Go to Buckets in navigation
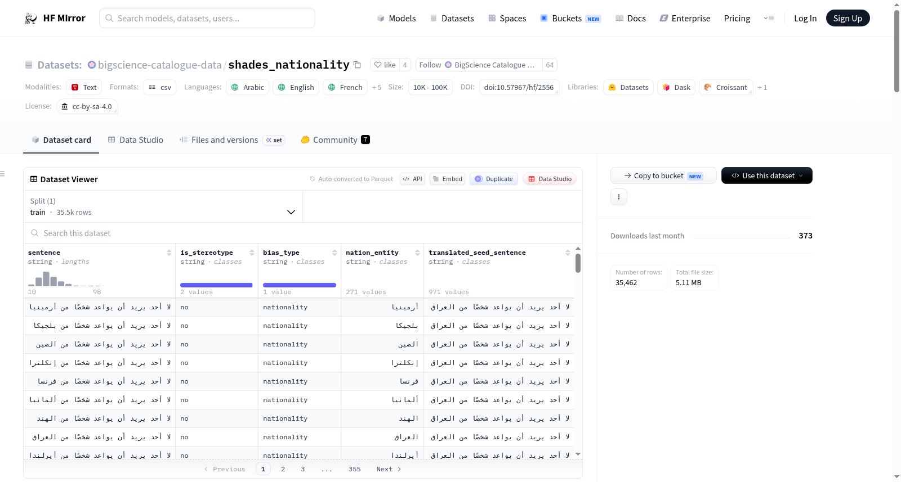Screen dimensions: 901x482 [x=570, y=19]
